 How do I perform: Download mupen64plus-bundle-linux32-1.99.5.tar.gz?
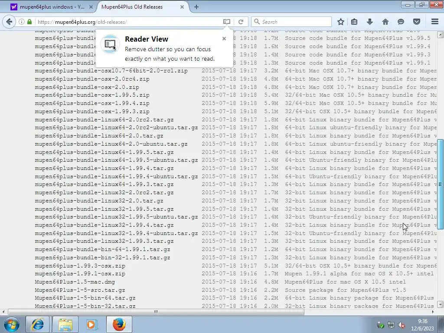[104, 209]
